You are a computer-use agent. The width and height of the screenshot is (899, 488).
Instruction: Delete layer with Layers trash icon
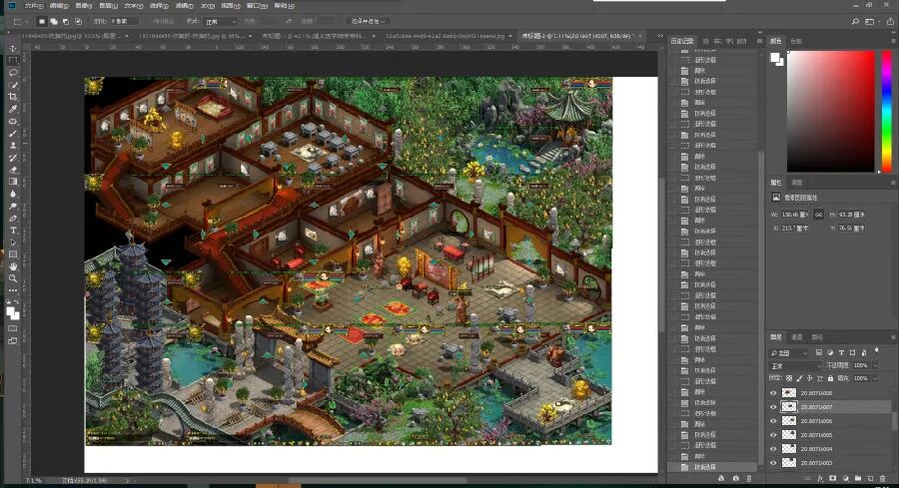coord(882,478)
